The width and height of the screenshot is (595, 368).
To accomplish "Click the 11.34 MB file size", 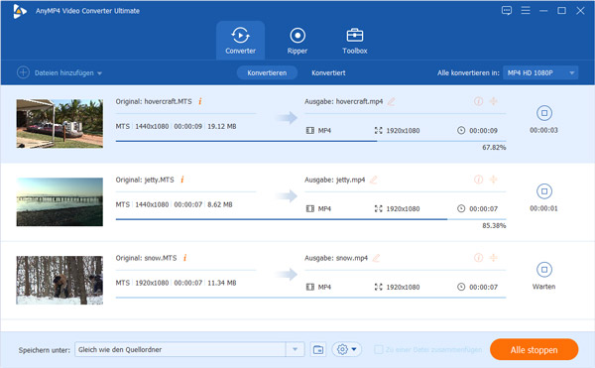I will (221, 283).
